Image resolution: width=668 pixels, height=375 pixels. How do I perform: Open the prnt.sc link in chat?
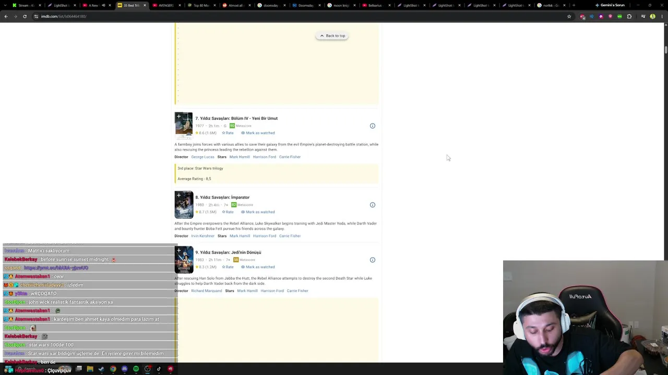(56, 268)
